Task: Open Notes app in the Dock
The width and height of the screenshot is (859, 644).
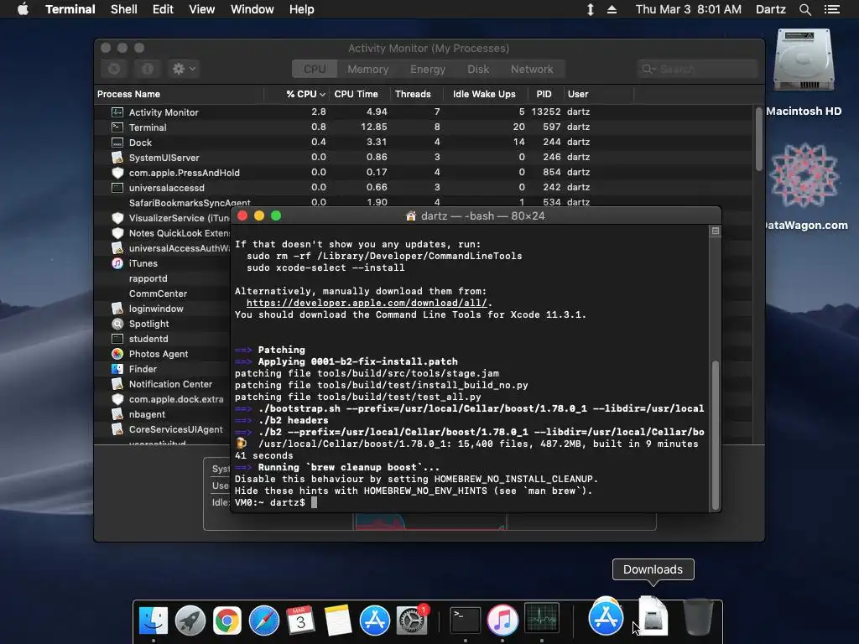Action: pyautogui.click(x=337, y=621)
